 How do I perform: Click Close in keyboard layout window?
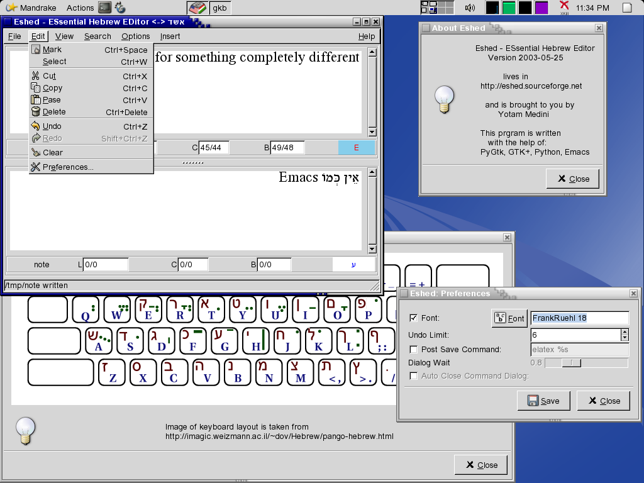[x=481, y=465]
